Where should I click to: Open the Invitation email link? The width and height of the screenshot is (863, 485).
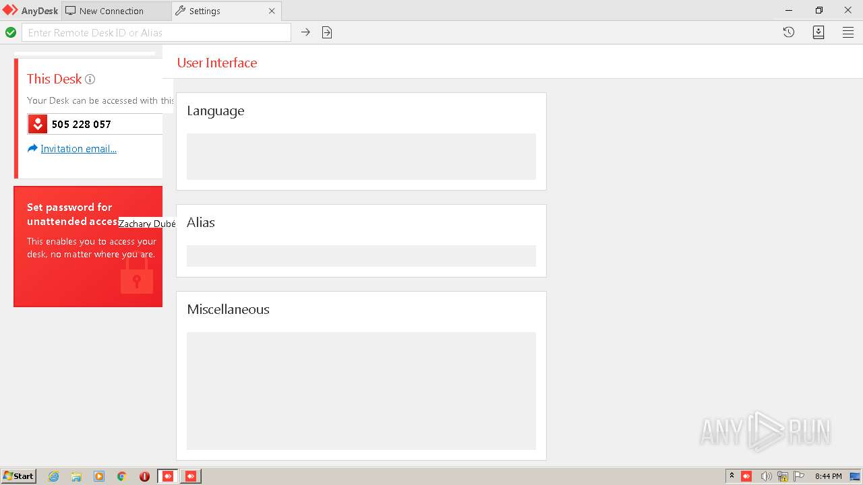(78, 149)
